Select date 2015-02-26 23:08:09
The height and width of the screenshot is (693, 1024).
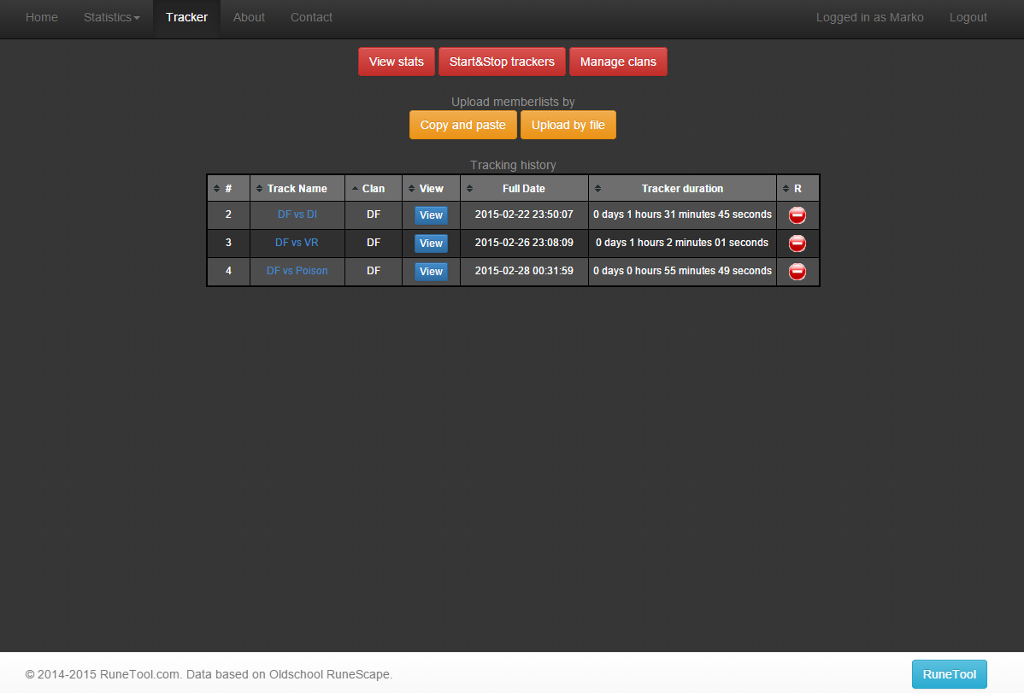point(524,243)
